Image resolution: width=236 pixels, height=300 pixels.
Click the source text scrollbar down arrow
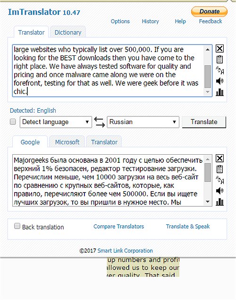(208, 92)
